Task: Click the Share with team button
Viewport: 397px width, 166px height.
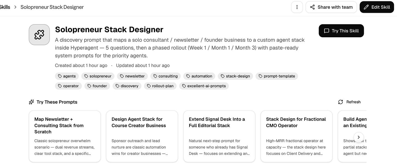Action: tap(331, 7)
